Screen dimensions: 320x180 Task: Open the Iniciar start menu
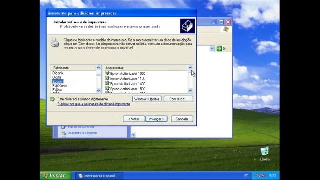(x=55, y=175)
